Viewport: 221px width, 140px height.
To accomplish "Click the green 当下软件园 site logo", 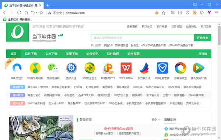I will pyautogui.click(x=17, y=32).
